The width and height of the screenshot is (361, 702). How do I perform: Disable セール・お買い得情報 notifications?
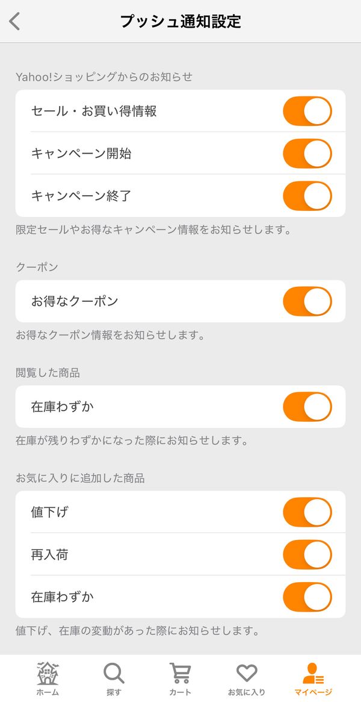(x=307, y=111)
